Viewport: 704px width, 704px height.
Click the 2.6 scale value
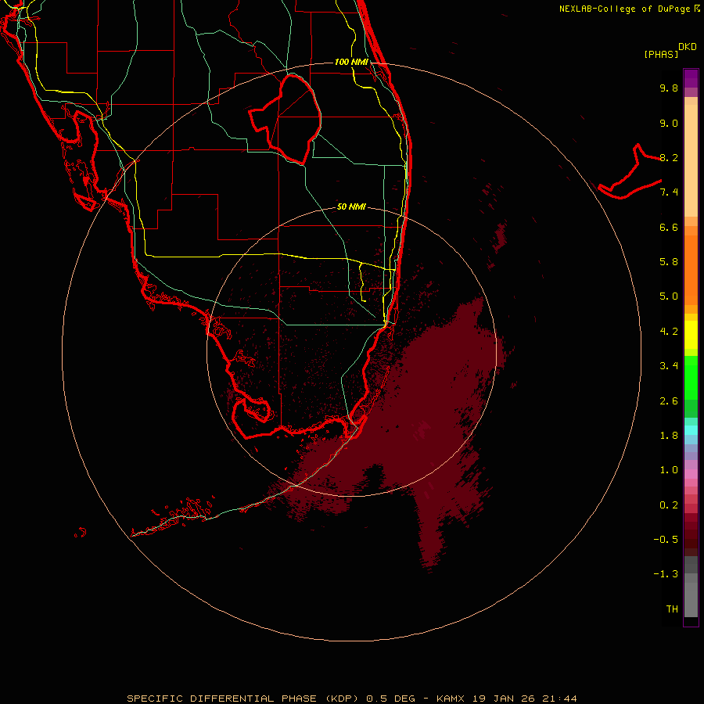(669, 401)
